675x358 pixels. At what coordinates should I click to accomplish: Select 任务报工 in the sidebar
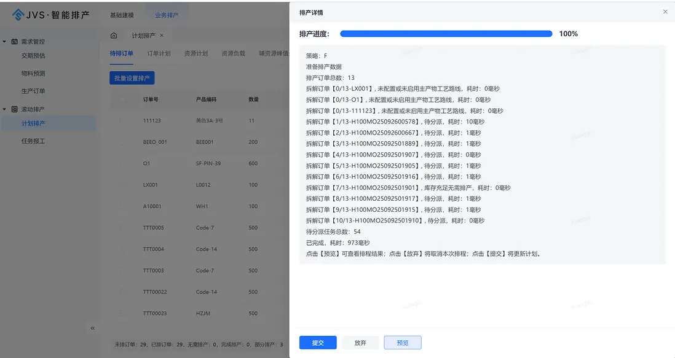33,141
